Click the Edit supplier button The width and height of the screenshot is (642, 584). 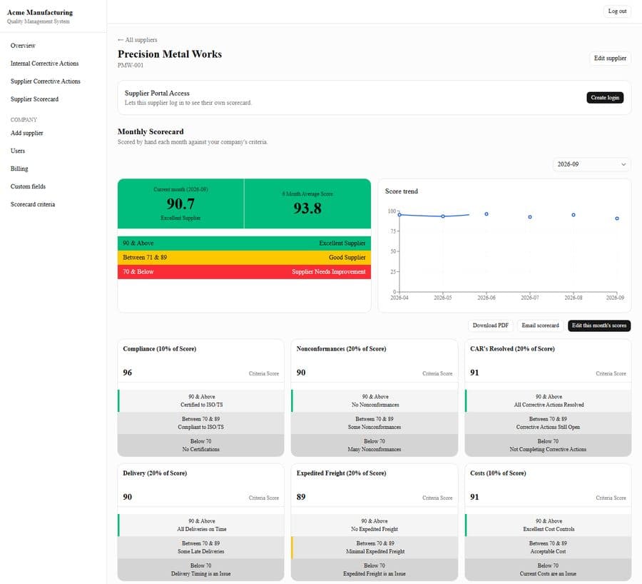(610, 59)
